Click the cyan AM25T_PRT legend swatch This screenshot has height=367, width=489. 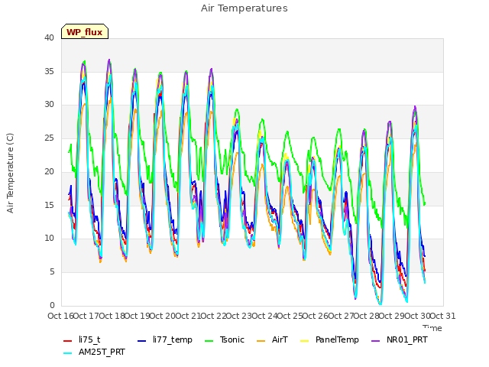coord(68,353)
